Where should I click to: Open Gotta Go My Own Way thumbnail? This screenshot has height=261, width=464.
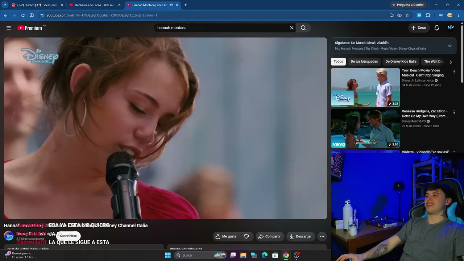[x=365, y=128]
